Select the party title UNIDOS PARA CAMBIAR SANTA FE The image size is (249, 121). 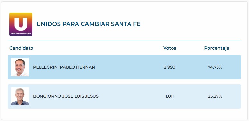click(x=88, y=24)
